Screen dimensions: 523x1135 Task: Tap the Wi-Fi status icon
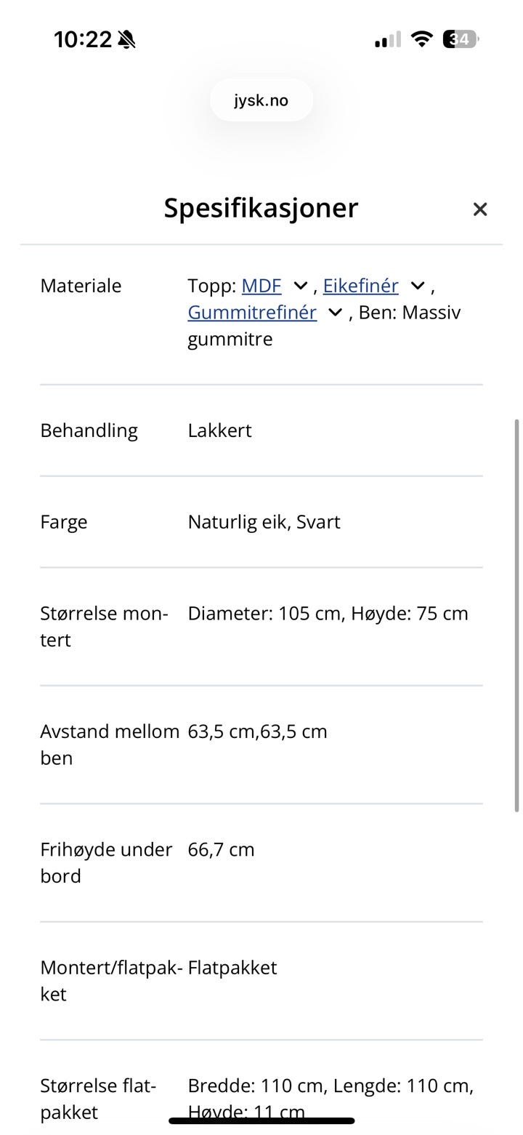click(421, 39)
